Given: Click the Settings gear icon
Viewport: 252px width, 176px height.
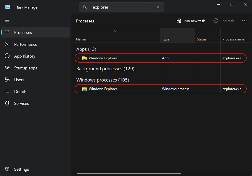Looking at the screenshot, I should point(7,169).
